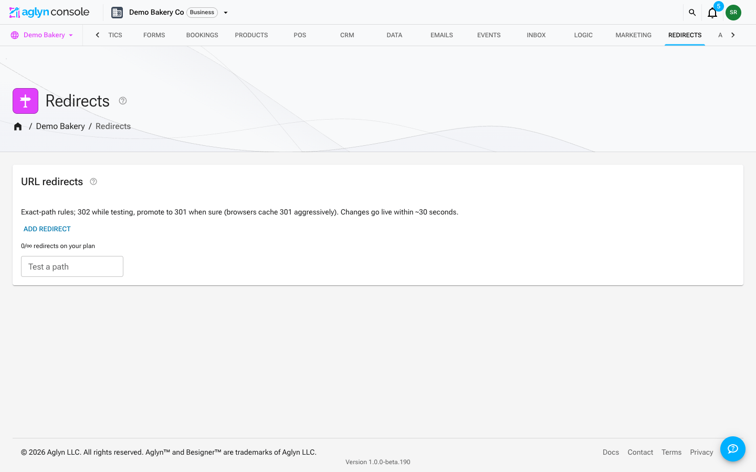Switch to the Events tab

489,35
